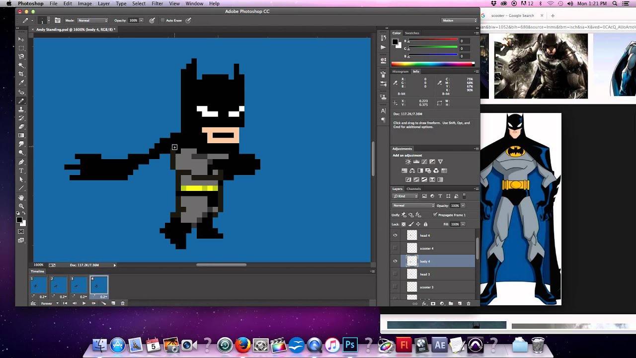
Task: Add Brightness/Contrast adjustment
Action: (408, 162)
